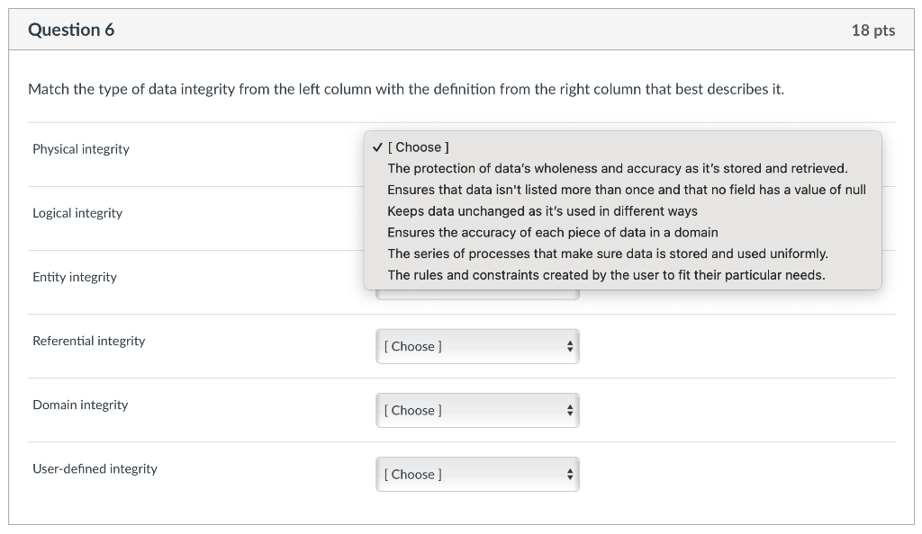
Task: Open the User-defined integrity "[Choose]" dropdown
Action: click(x=476, y=474)
